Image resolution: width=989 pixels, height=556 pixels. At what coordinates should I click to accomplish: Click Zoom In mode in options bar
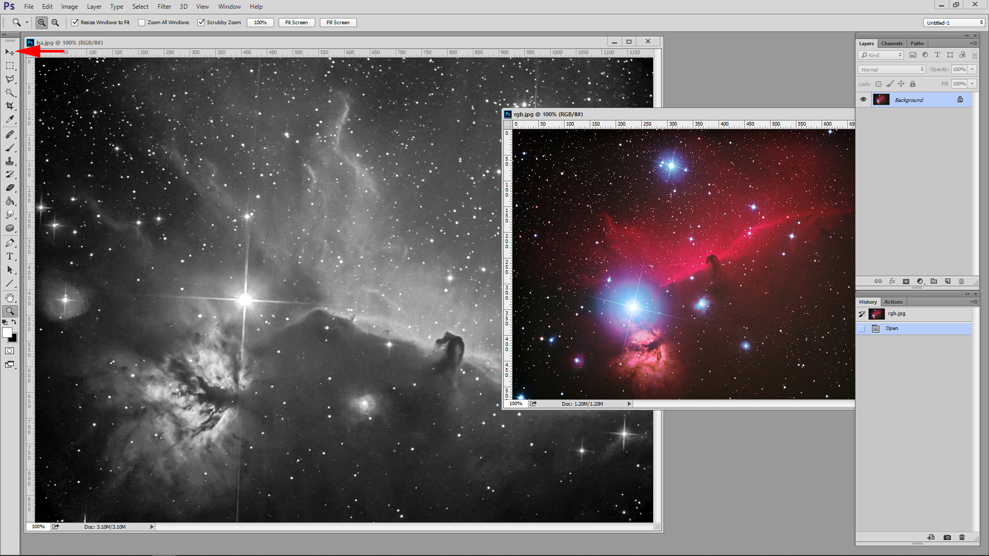[x=42, y=23]
